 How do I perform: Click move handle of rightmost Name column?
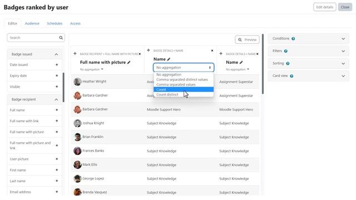[x=221, y=54]
